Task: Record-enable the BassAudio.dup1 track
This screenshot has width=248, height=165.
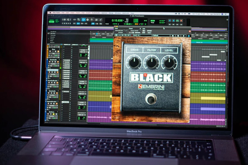Action: (49, 103)
